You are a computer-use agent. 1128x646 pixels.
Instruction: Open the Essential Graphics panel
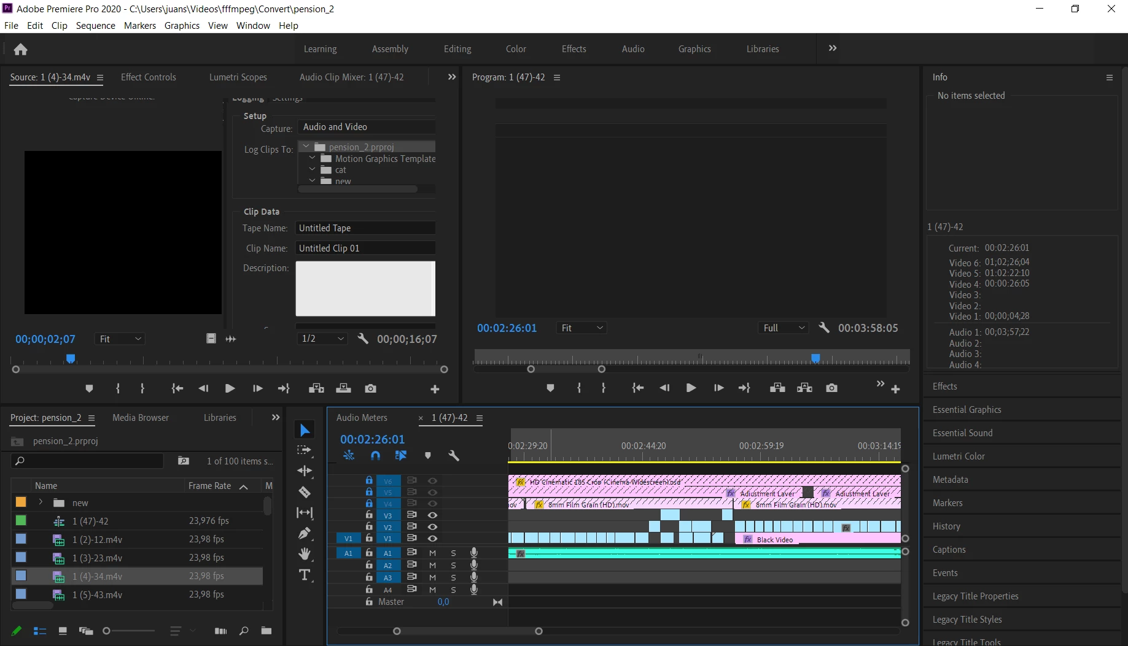pyautogui.click(x=967, y=410)
